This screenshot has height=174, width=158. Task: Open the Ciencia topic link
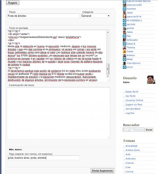[130, 163]
